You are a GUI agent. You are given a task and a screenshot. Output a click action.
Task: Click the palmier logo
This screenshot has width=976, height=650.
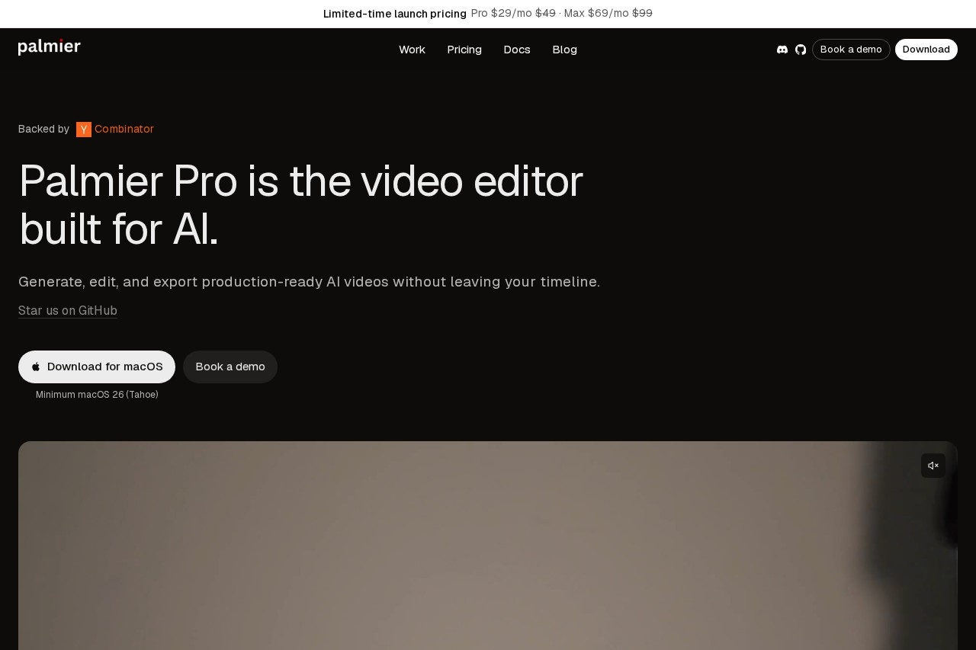(50, 47)
